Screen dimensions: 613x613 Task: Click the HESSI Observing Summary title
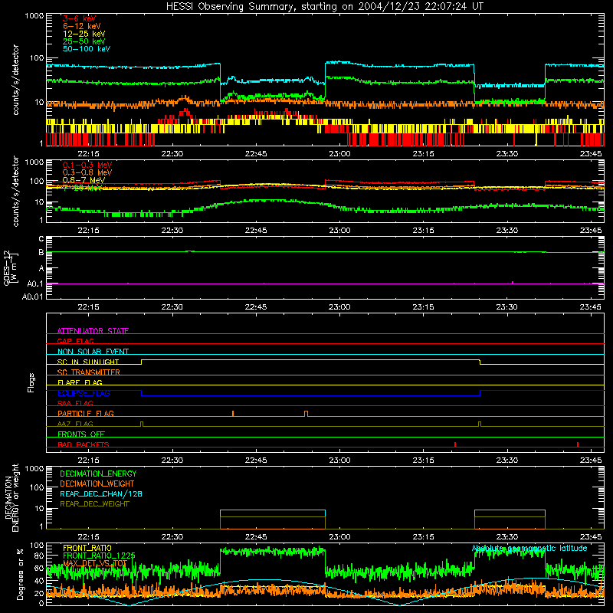point(324,6)
